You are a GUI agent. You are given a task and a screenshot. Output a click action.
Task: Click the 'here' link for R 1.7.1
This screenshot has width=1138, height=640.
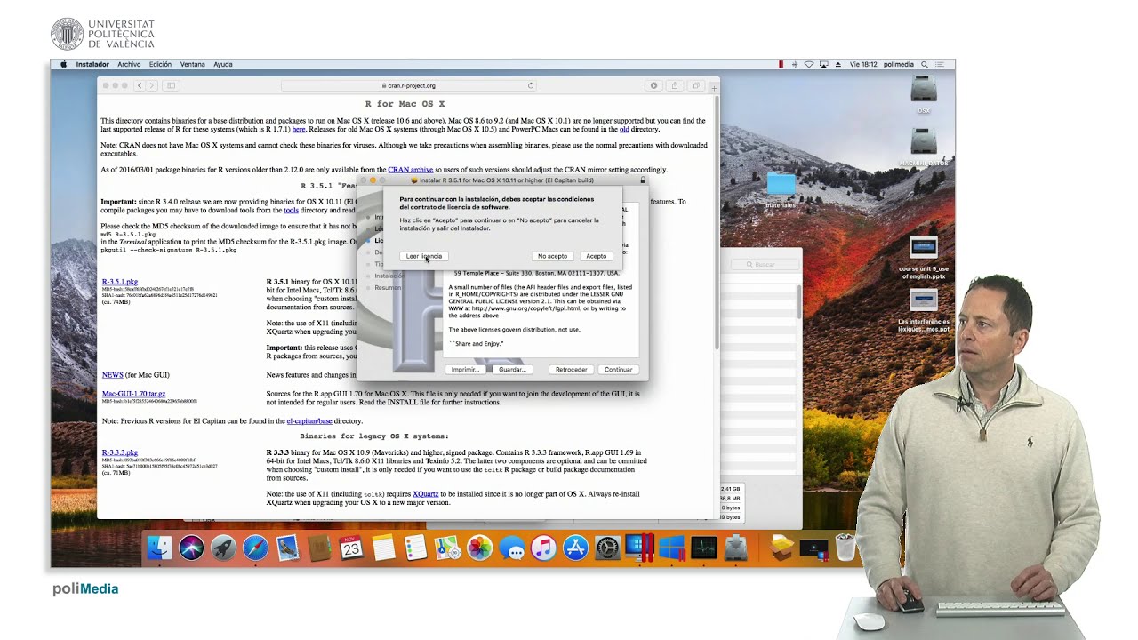pos(299,129)
